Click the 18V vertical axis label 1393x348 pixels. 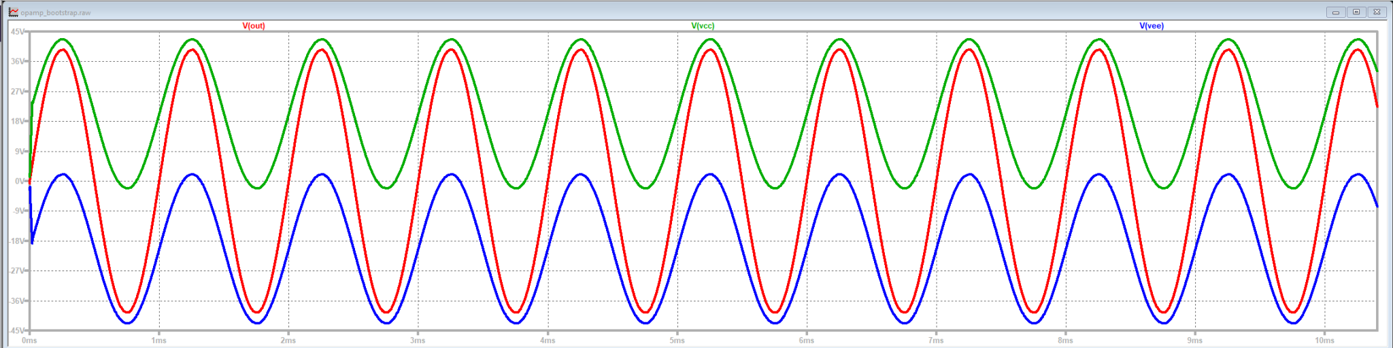click(18, 121)
